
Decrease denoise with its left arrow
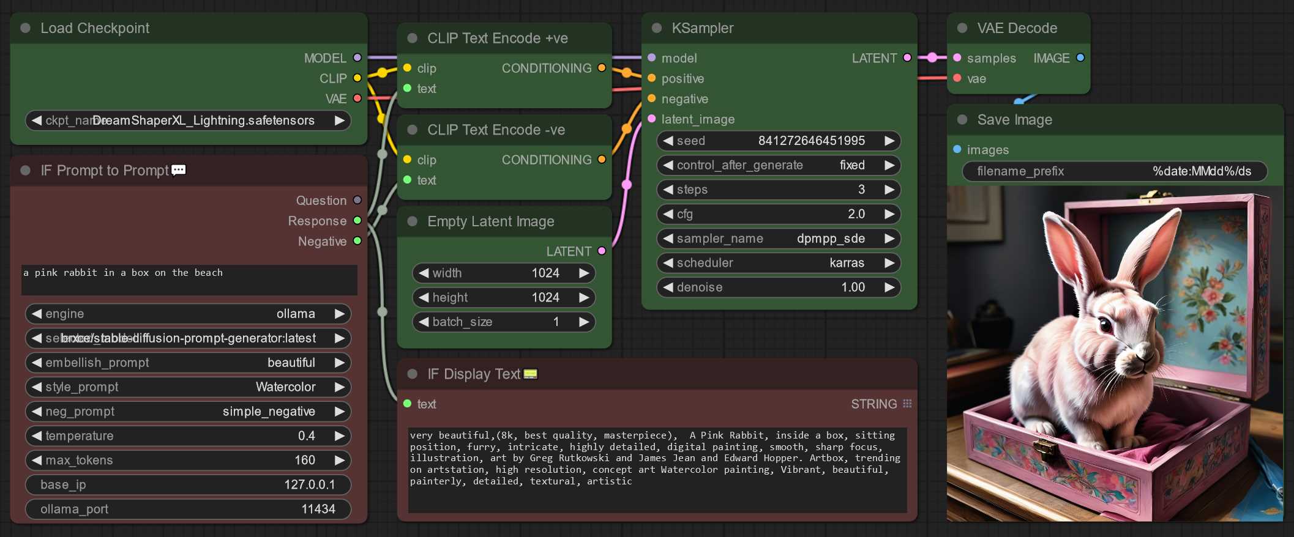click(x=668, y=287)
